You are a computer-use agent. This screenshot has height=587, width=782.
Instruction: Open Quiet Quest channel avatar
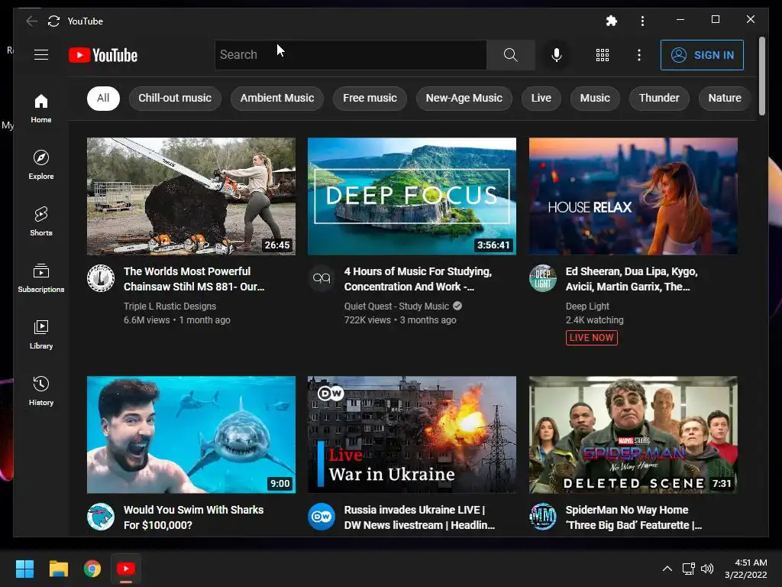[322, 278]
